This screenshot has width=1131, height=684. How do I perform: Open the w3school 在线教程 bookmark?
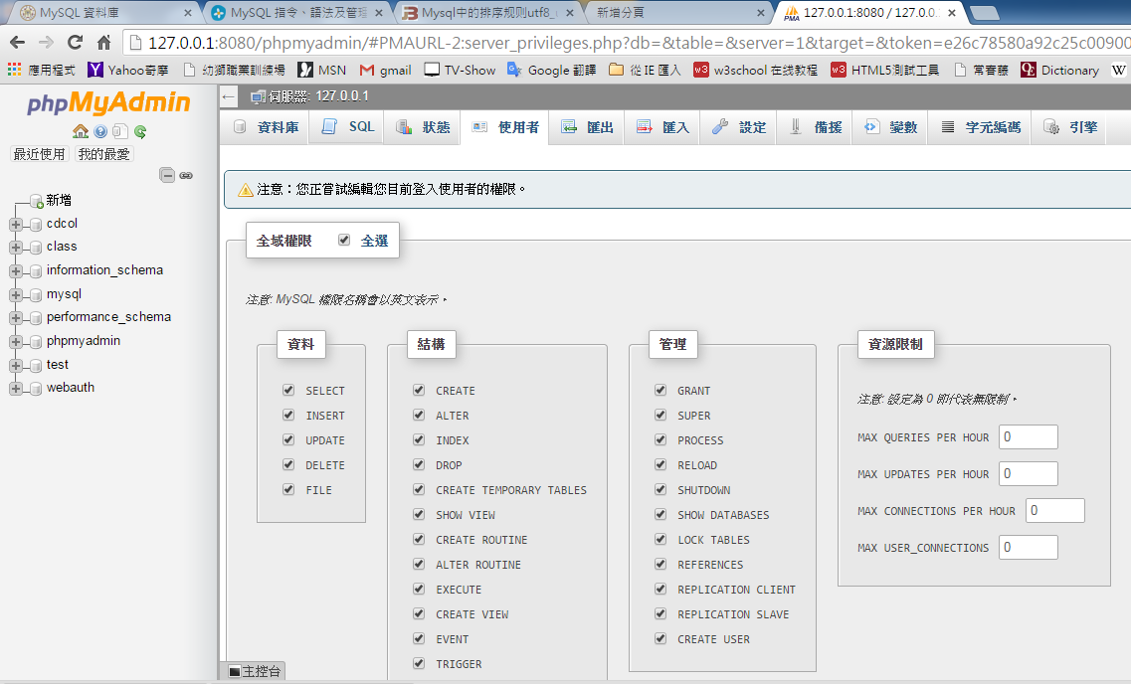click(x=755, y=70)
